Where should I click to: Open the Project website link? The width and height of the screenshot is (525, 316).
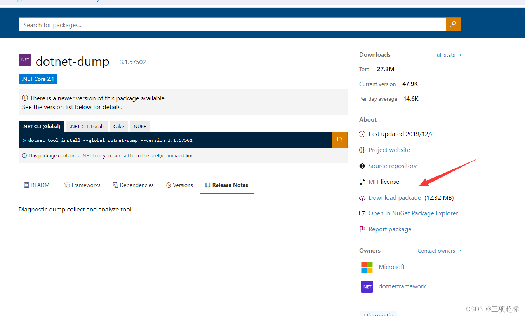pos(389,150)
